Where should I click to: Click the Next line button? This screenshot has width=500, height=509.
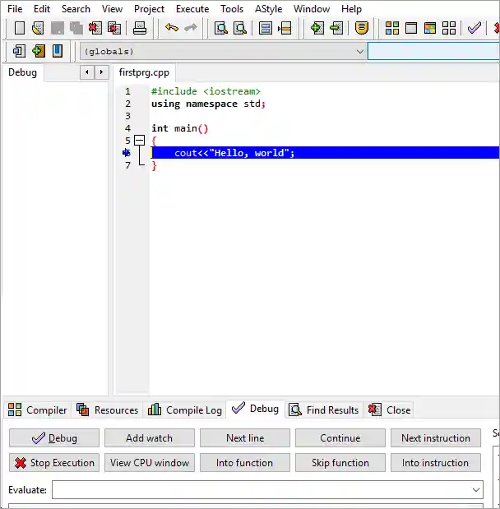245,438
